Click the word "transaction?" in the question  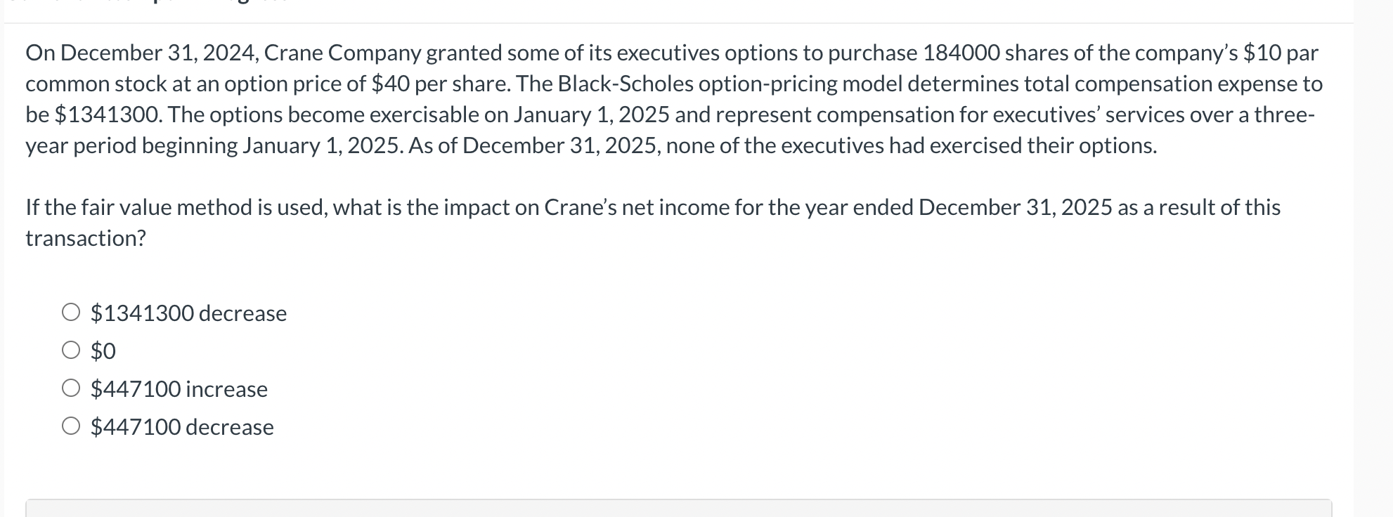85,238
